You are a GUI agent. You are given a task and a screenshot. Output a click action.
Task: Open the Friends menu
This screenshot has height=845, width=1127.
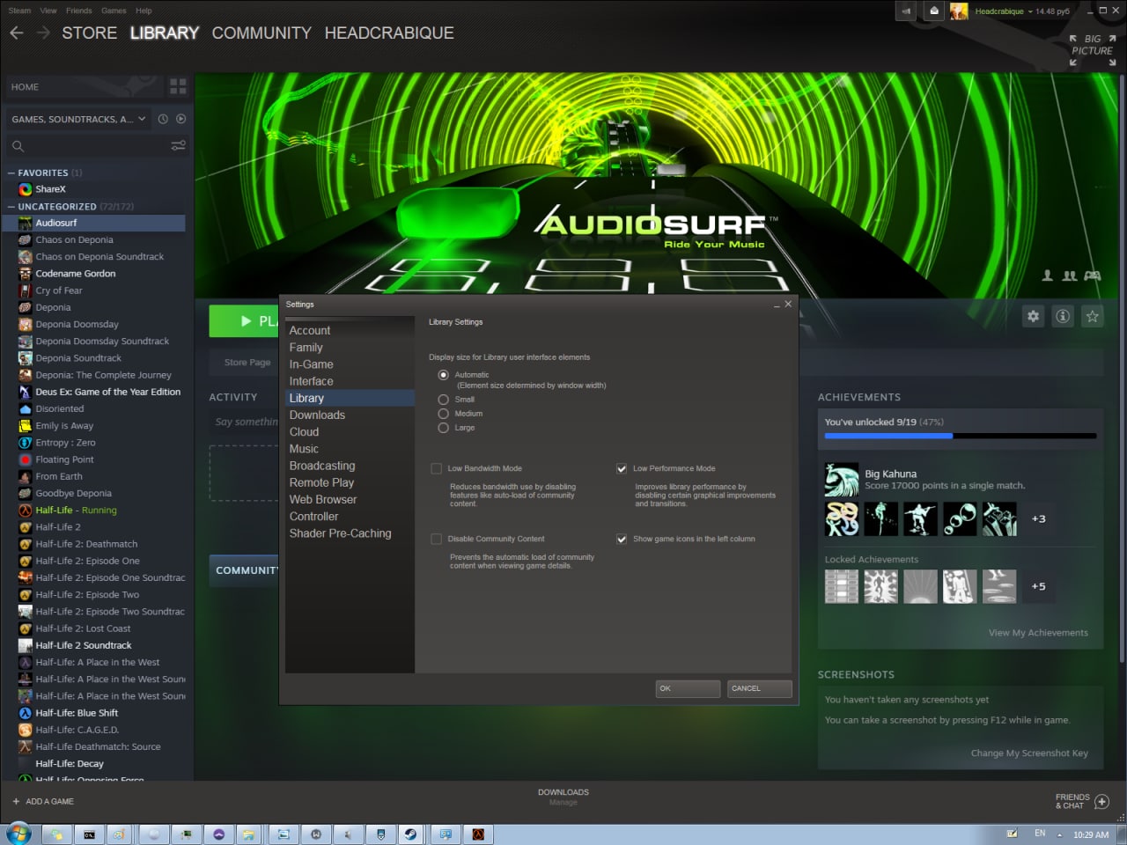click(79, 11)
